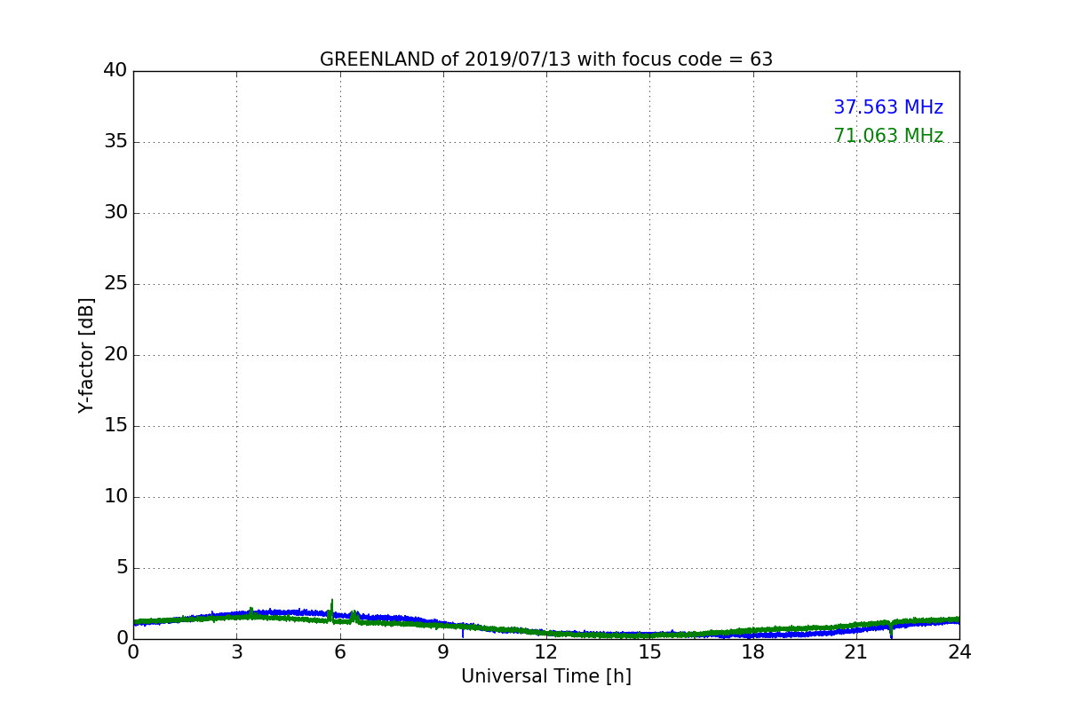Select the blue 37.563 MHz legend label
Viewport: 1066px width, 710px height.
pos(888,107)
